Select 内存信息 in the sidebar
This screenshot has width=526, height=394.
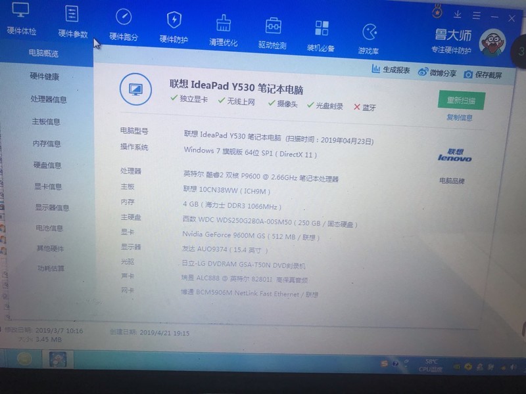pyautogui.click(x=47, y=143)
